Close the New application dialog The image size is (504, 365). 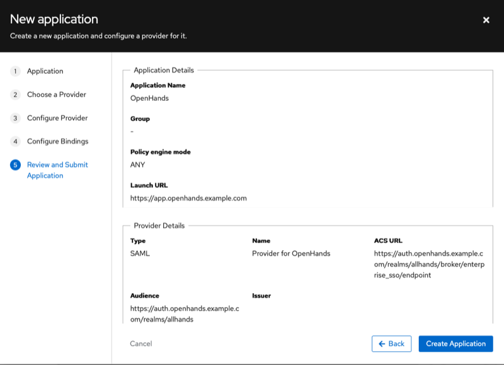click(486, 20)
